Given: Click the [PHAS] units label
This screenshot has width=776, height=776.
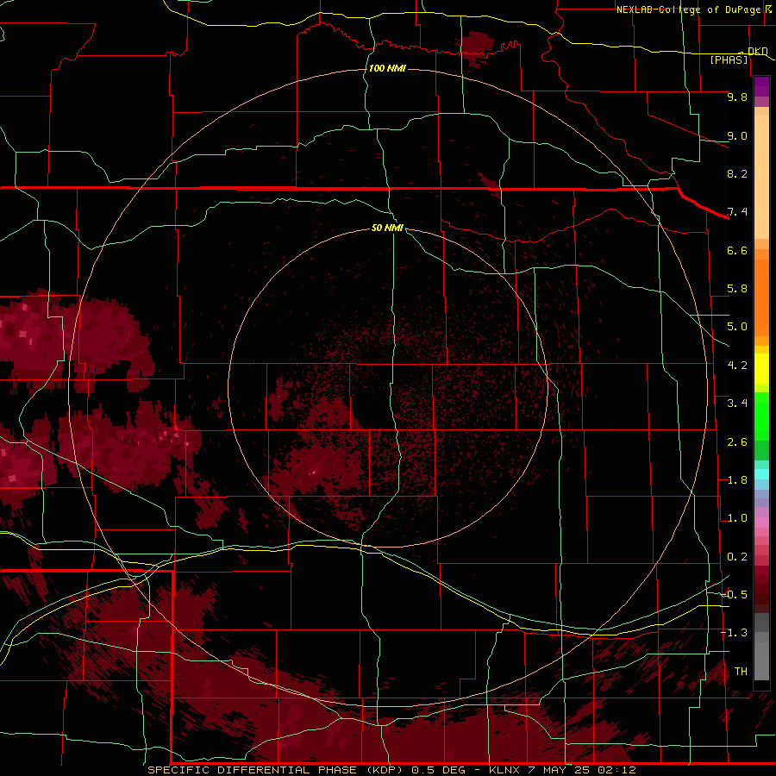Looking at the screenshot, I should [x=729, y=59].
